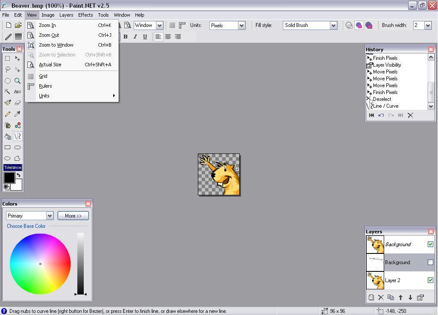Open Layer Properties from the Layers panel

(x=420, y=297)
